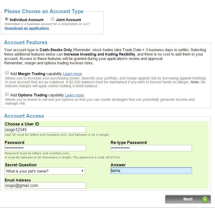Image resolution: width=215 pixels, height=208 pixels.
Task: Click the Email Address input field
Action: point(45,185)
